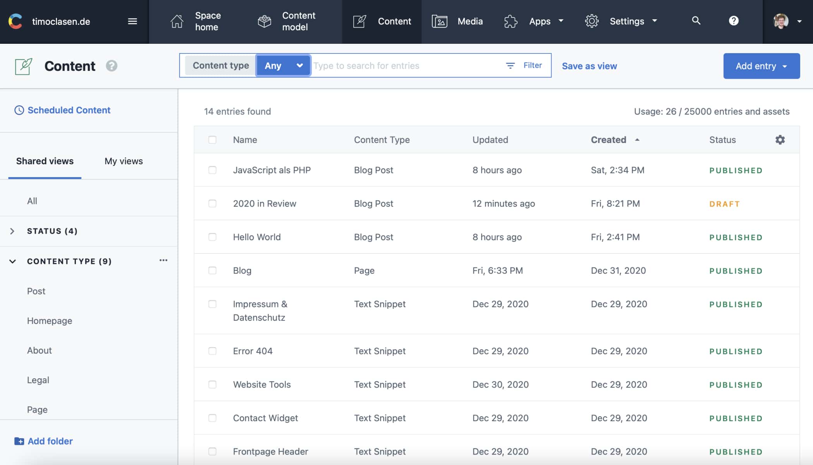Expand the STATUS (4) folder
This screenshot has height=465, width=813.
12,231
